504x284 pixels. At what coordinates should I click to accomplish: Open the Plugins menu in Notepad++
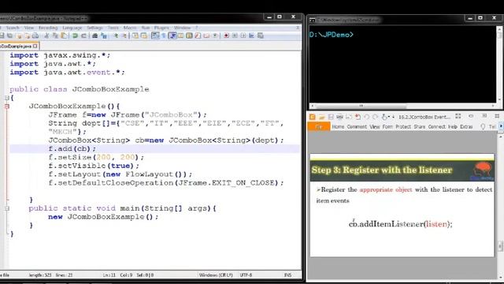(161, 28)
